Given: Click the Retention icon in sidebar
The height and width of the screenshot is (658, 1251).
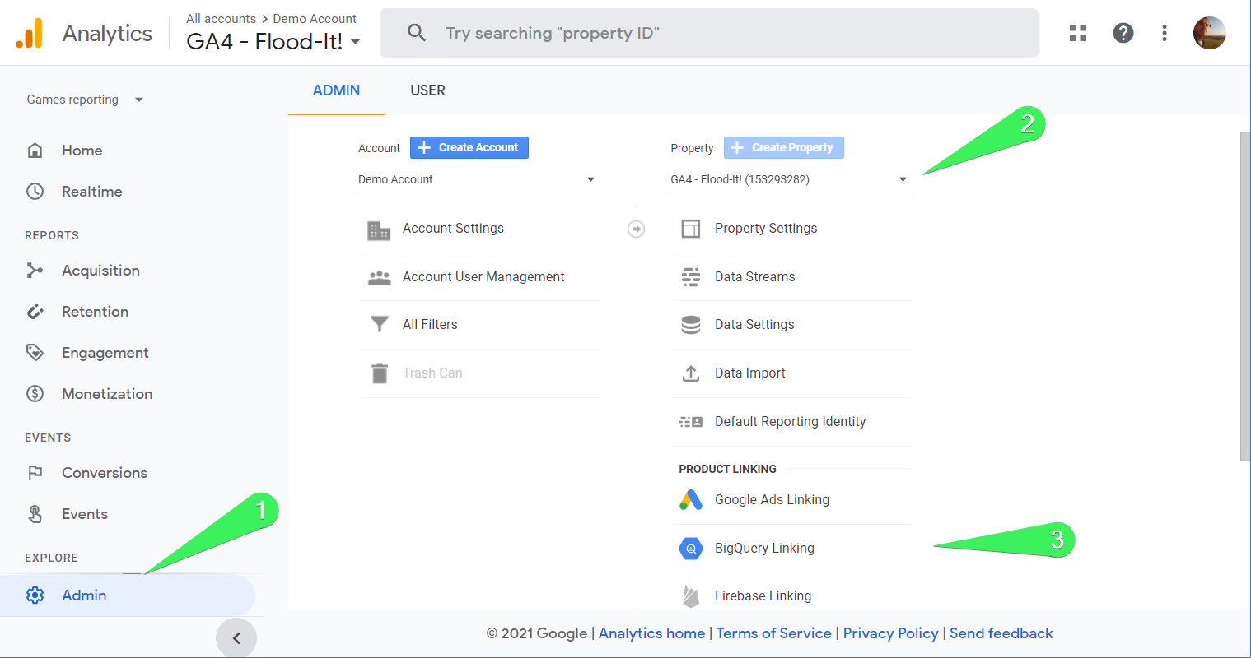Looking at the screenshot, I should coord(35,312).
